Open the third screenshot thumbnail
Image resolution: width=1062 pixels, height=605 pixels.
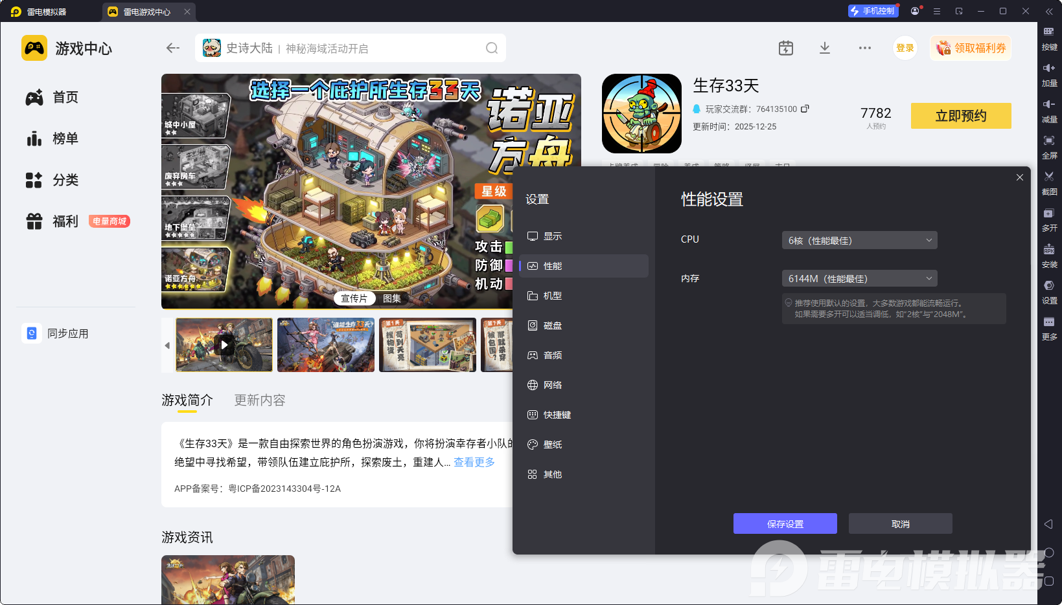(x=428, y=345)
